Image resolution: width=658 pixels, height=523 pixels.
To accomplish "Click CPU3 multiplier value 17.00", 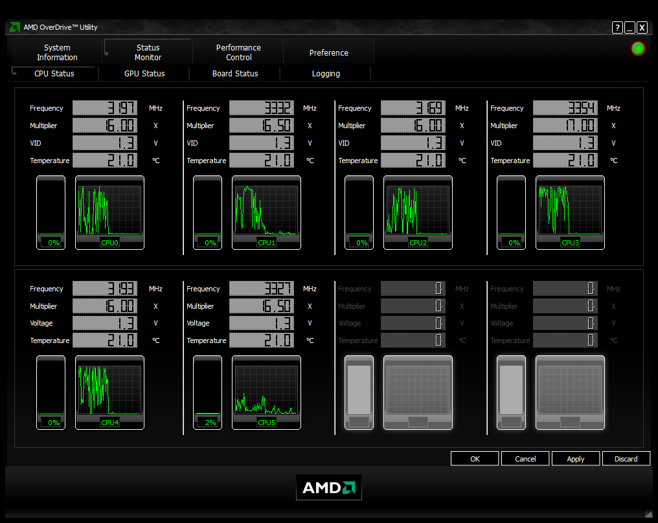I will pos(565,126).
